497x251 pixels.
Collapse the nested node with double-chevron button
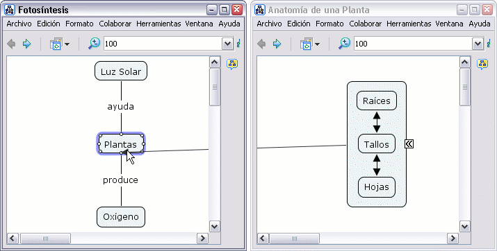(x=409, y=144)
